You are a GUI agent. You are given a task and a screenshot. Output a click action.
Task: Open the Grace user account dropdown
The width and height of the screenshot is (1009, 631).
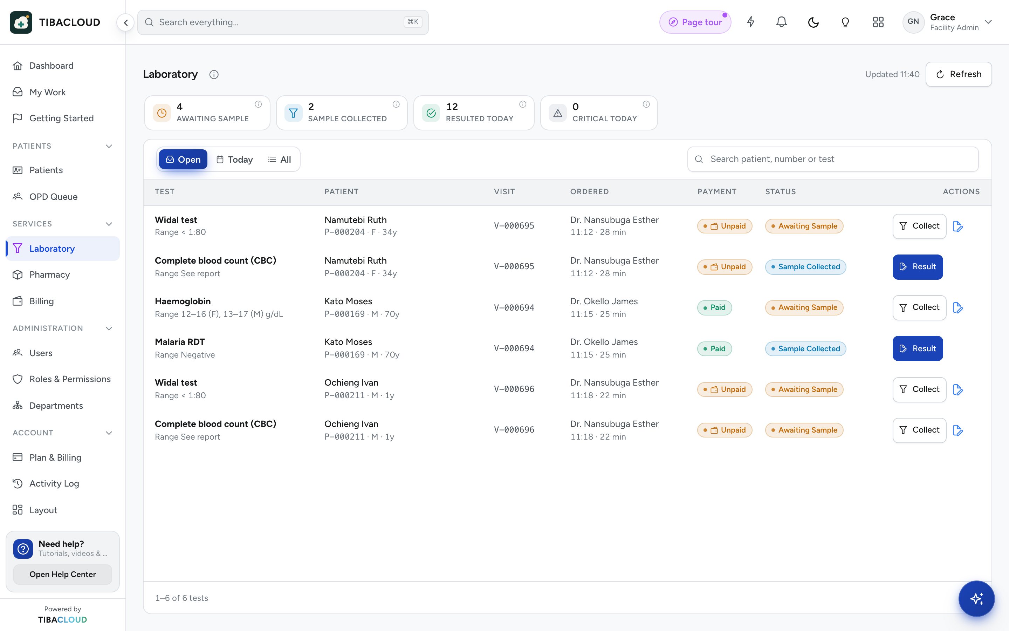(948, 22)
